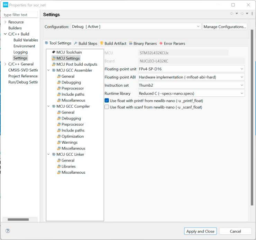
Task: Open the Runtime library dropdown
Action: point(191,93)
